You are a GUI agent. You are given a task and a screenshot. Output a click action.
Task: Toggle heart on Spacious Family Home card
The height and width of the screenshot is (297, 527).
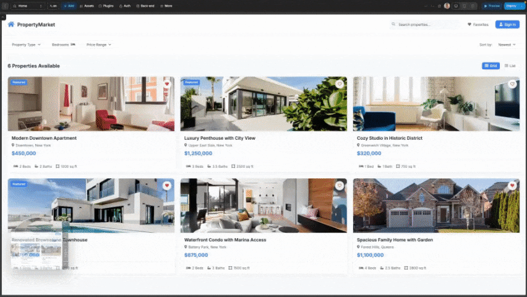(x=512, y=186)
